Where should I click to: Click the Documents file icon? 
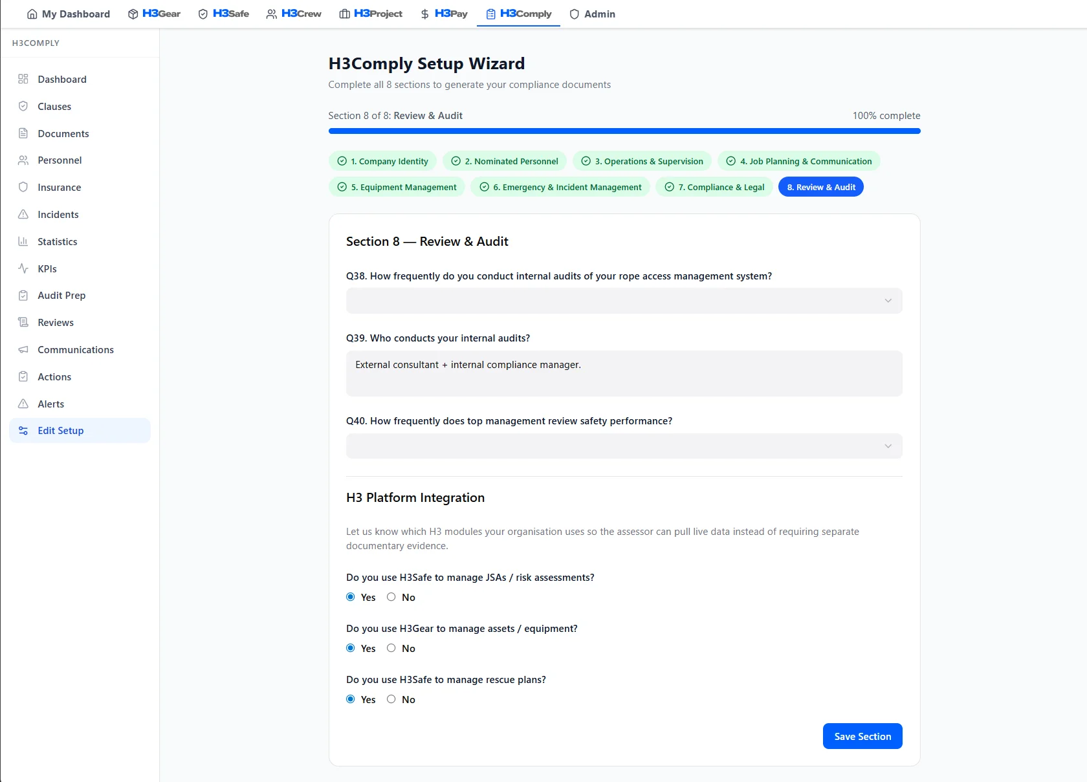pyautogui.click(x=23, y=133)
